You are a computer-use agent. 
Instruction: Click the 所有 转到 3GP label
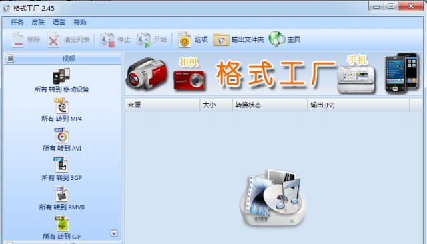[62, 177]
